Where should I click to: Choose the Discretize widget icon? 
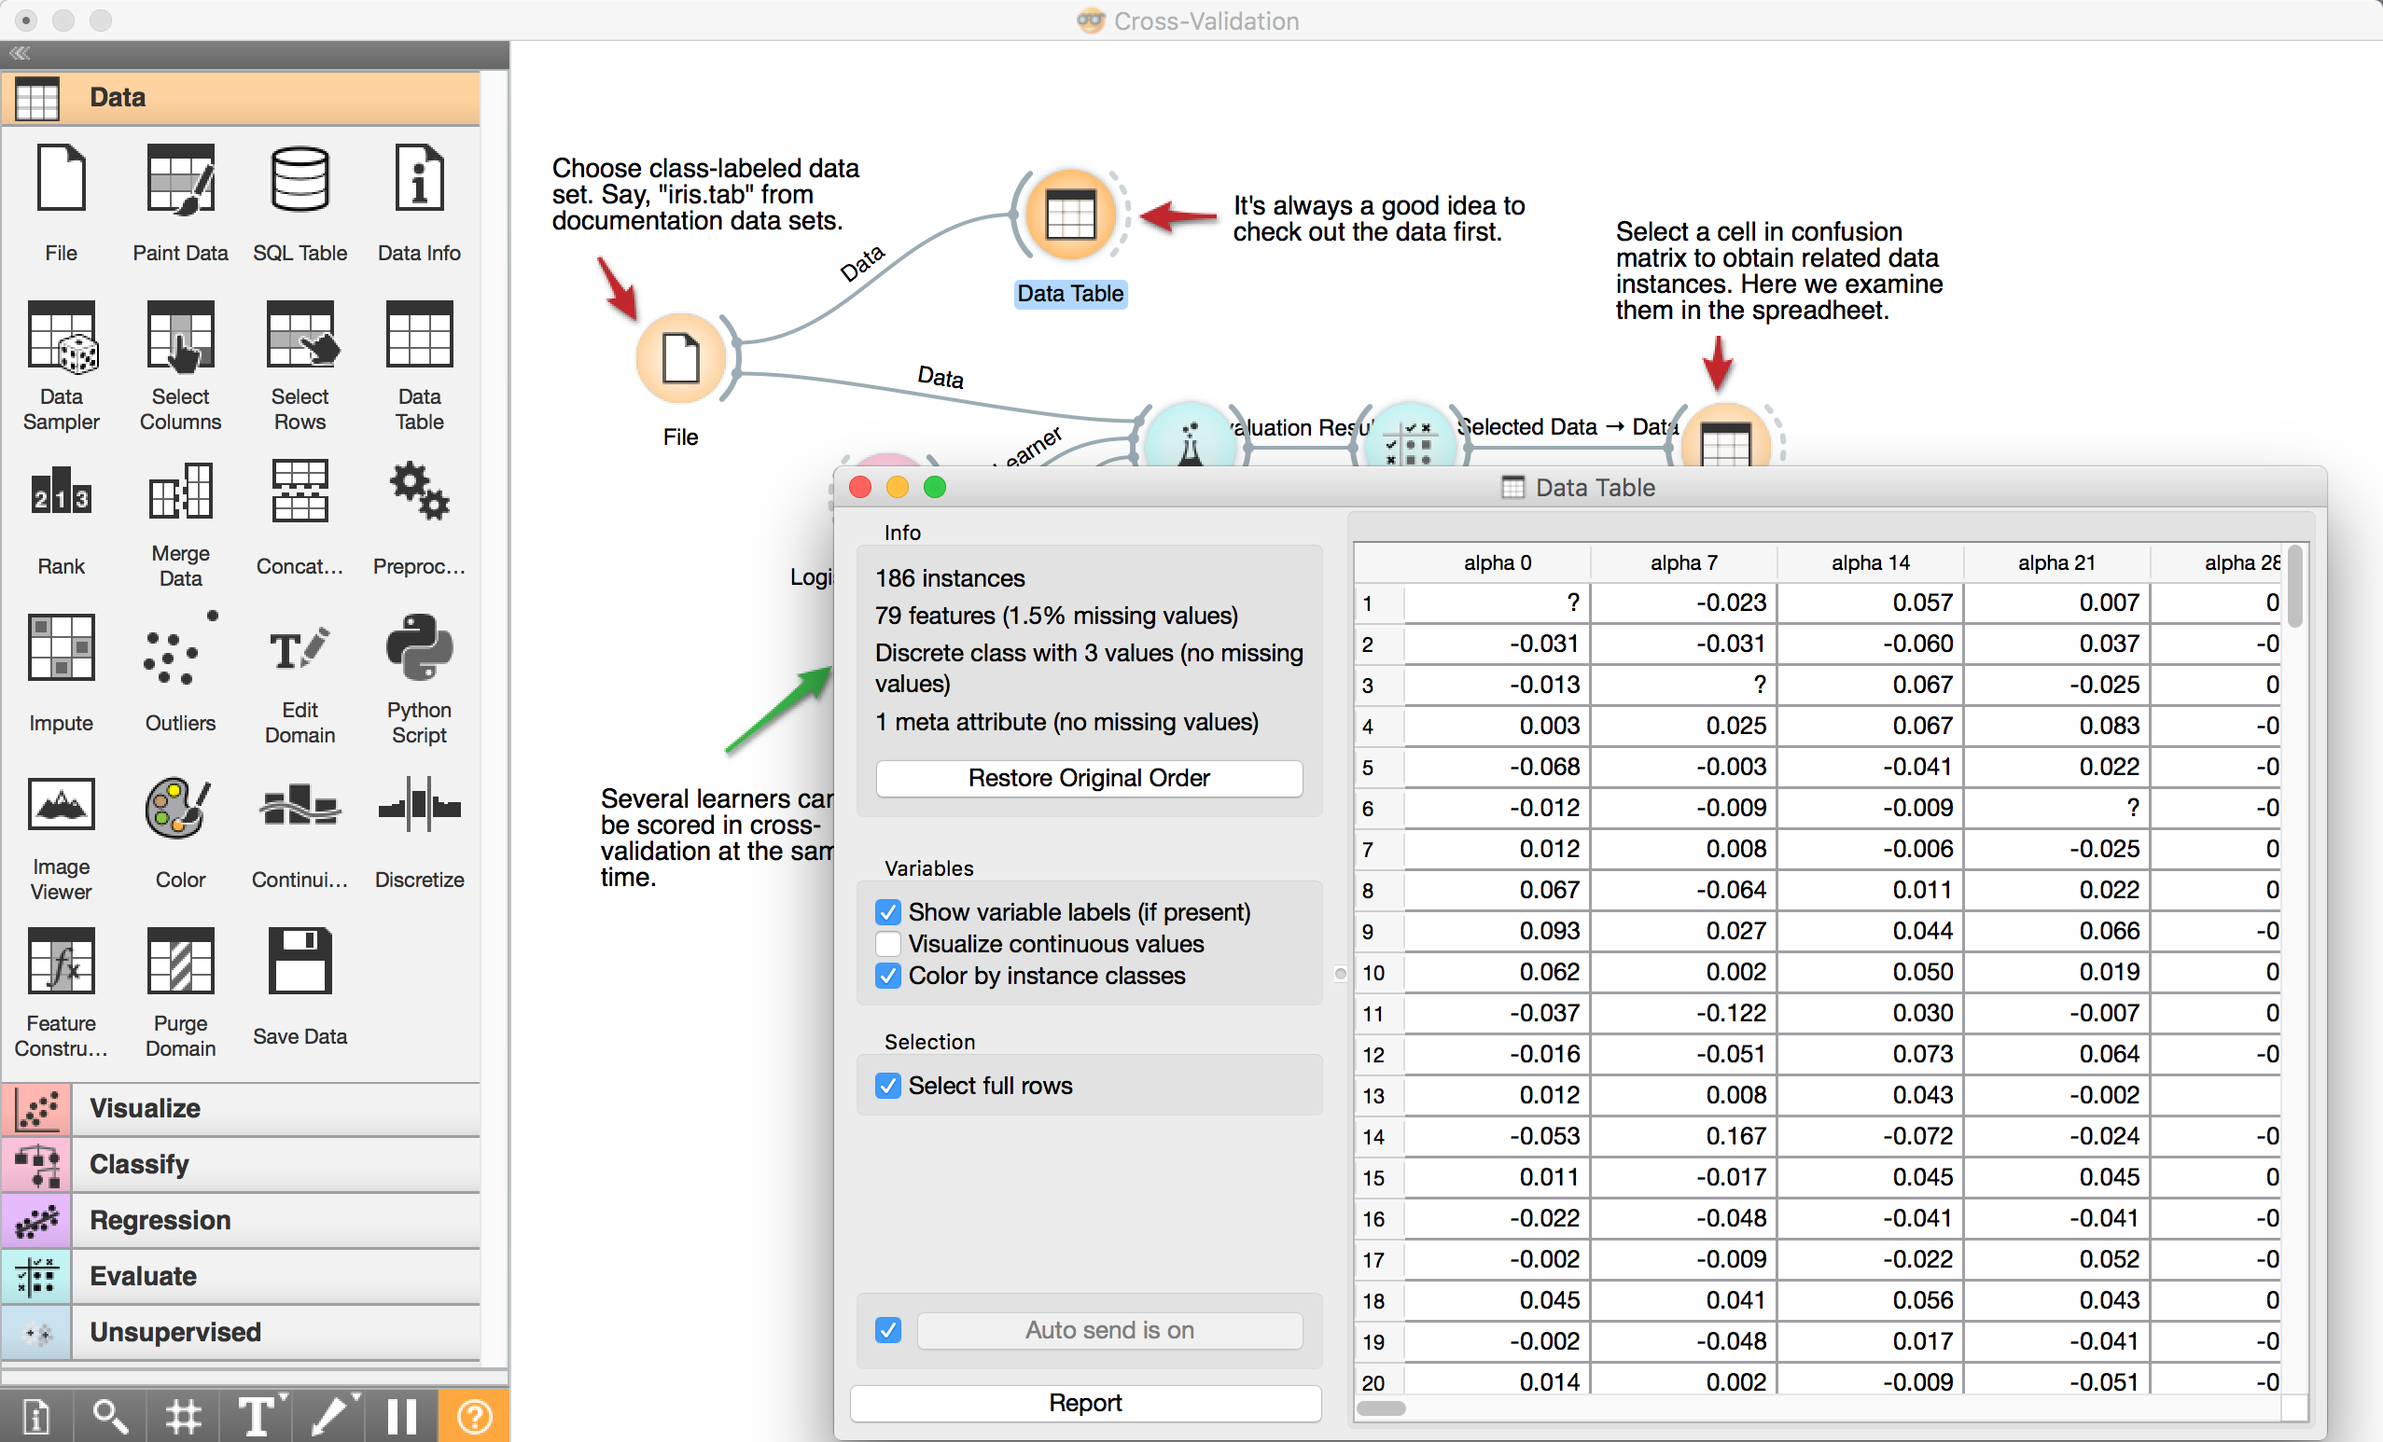(x=419, y=805)
